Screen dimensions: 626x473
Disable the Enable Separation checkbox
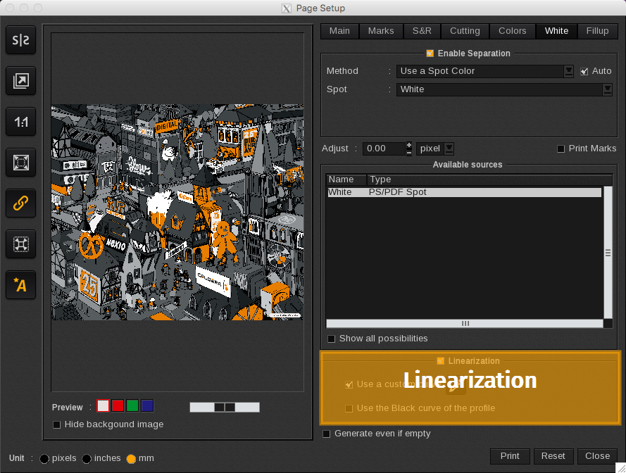pos(430,53)
